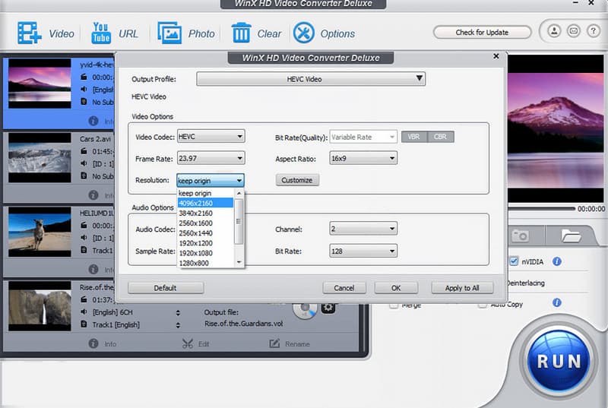This screenshot has height=408, width=608.
Task: Click the user account icon
Action: pyautogui.click(x=554, y=32)
